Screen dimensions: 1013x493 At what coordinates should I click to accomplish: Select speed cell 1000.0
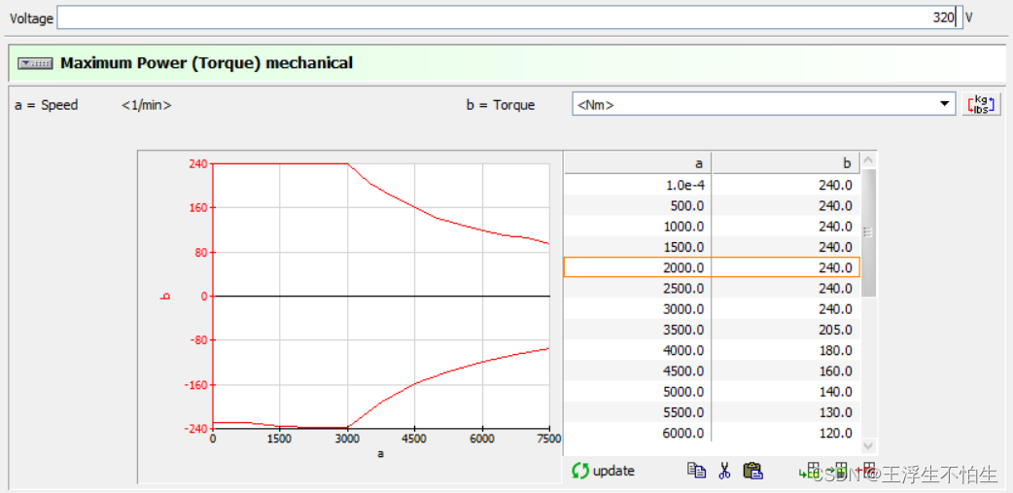point(638,227)
